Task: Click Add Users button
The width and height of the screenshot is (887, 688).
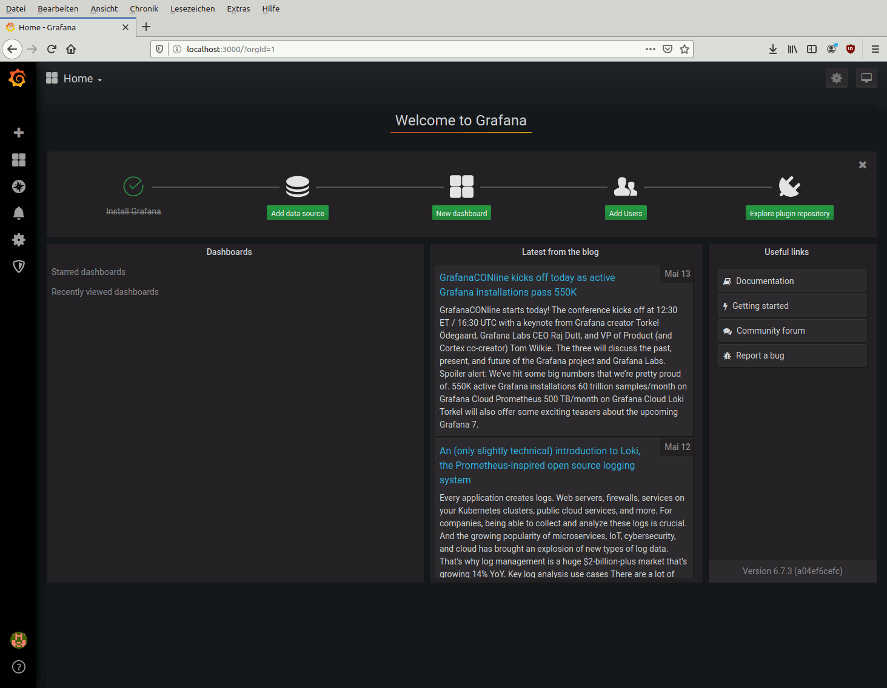Action: click(x=626, y=213)
